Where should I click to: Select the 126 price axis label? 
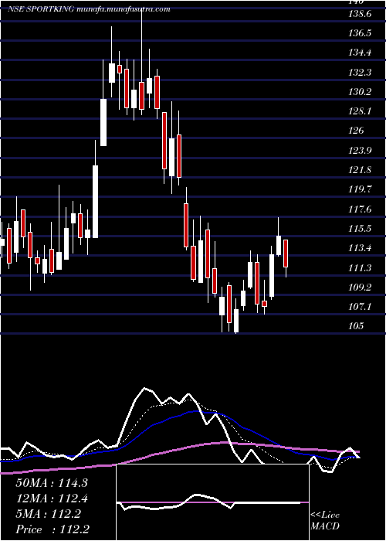pyautogui.click(x=356, y=131)
